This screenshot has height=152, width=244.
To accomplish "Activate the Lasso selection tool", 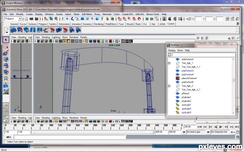I will (6, 46).
